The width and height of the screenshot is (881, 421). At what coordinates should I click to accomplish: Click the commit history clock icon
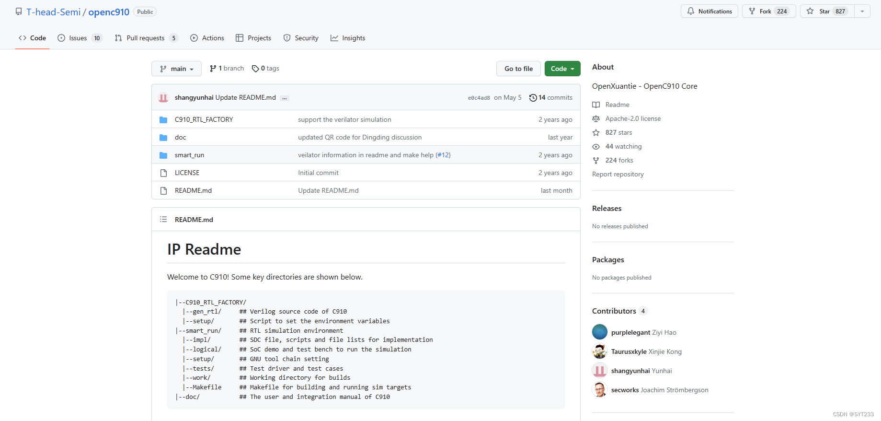pos(533,98)
